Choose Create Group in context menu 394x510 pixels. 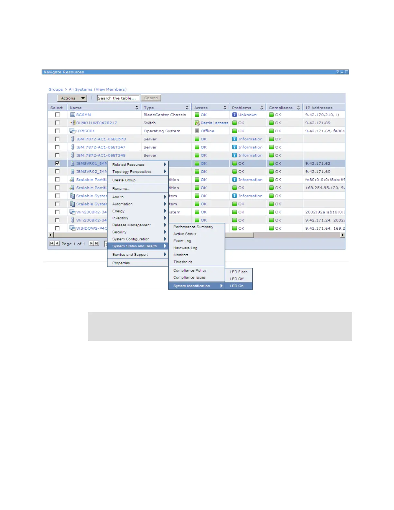click(138, 180)
